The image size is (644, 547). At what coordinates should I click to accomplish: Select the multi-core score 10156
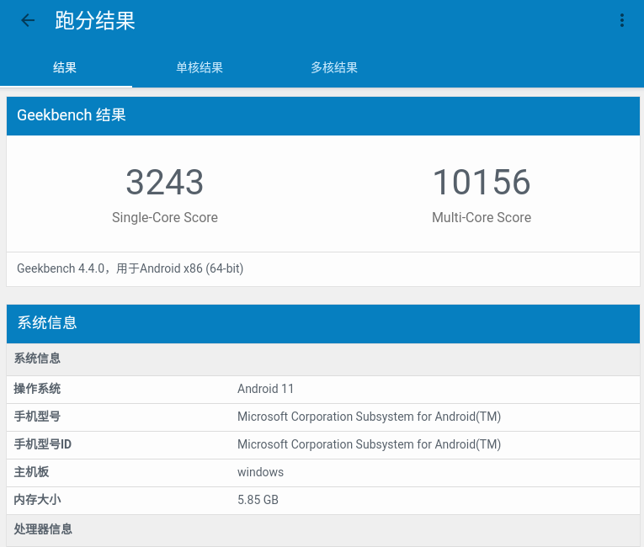(482, 183)
